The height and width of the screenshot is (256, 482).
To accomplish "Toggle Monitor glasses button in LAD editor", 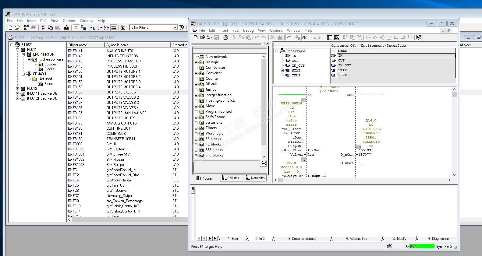I will pyautogui.click(x=305, y=37).
